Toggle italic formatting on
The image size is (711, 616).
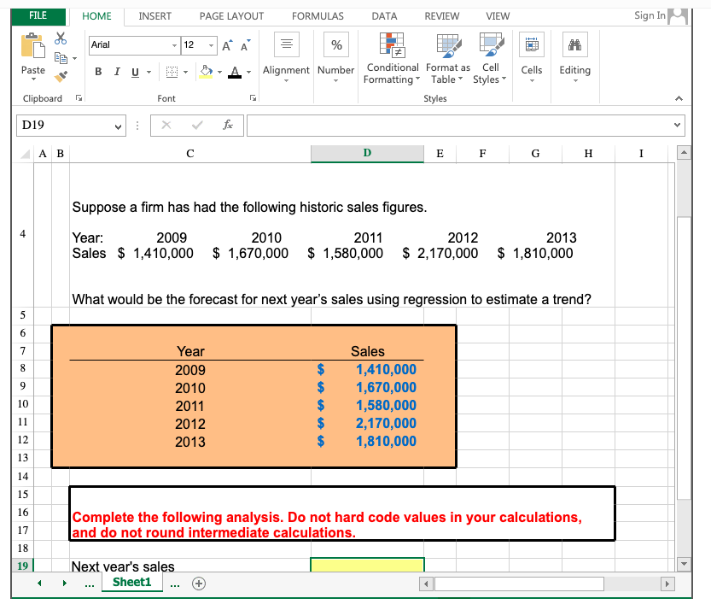[117, 72]
